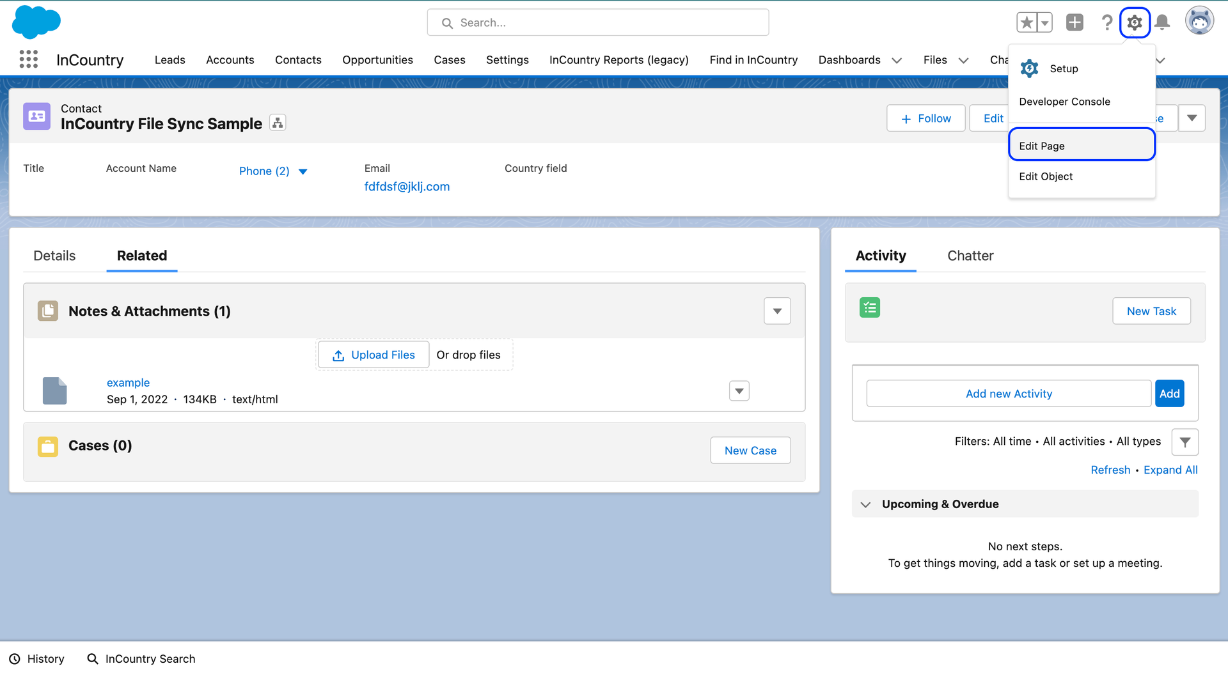Click the Notes & Attachments icon
1228x673 pixels.
pos(48,311)
